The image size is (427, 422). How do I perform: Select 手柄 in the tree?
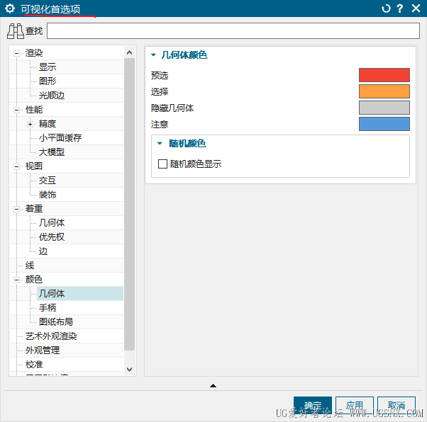(48, 308)
